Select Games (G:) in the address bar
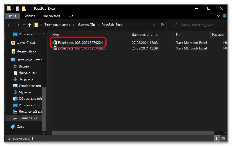 (x=86, y=25)
